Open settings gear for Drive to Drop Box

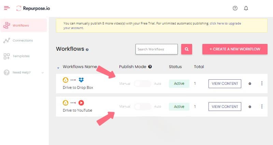tap(250, 83)
